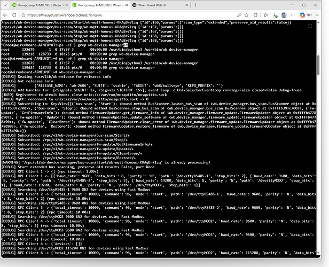
Task: Open the browser settings and more menu
Action: tap(293, 15)
